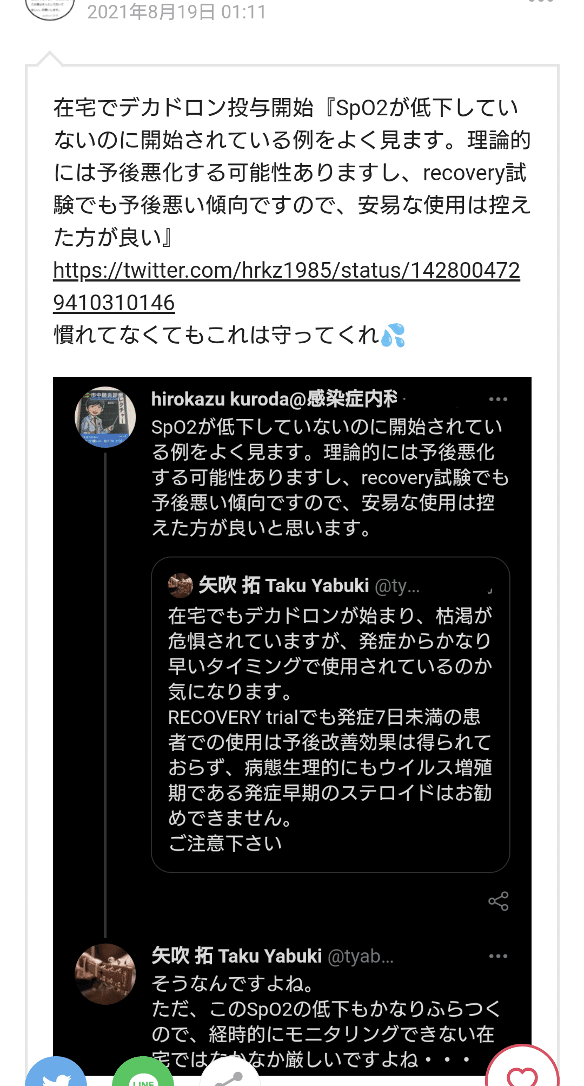Open post overflow menu at top right
The height and width of the screenshot is (1086, 584).
click(541, 2)
